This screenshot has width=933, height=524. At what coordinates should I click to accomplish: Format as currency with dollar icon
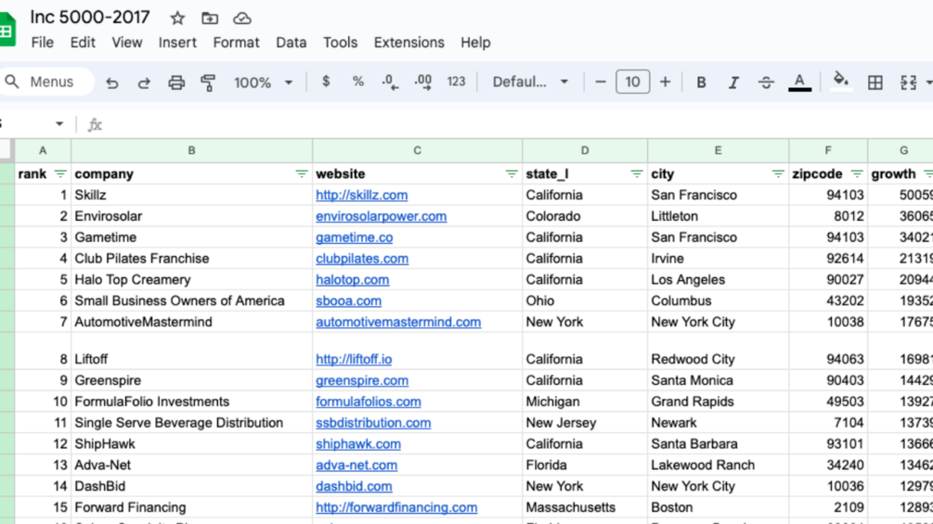[x=326, y=82]
